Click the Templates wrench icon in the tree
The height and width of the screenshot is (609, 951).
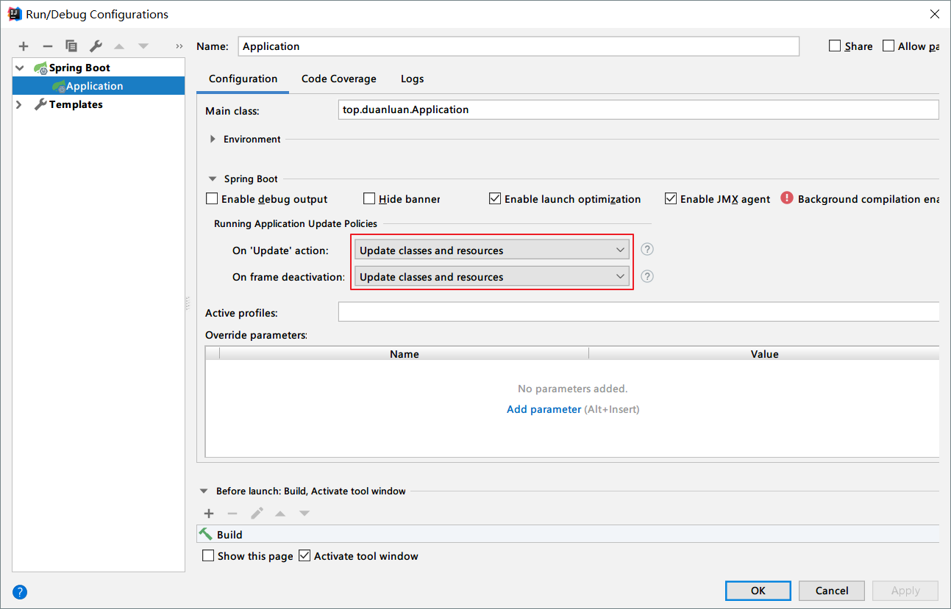pos(40,104)
